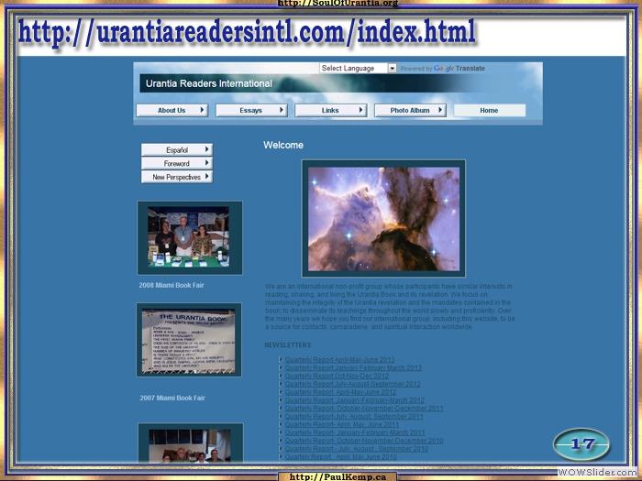Screen dimensions: 642x481
Task: Open Quarterly Report April-May-June 2012
Action: coord(340,392)
